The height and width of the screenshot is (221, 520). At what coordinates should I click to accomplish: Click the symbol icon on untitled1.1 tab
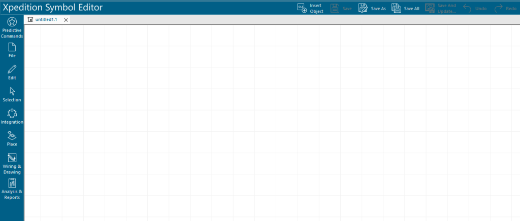(30, 19)
